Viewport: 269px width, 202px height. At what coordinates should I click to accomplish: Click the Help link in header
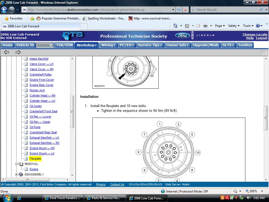tap(250, 38)
